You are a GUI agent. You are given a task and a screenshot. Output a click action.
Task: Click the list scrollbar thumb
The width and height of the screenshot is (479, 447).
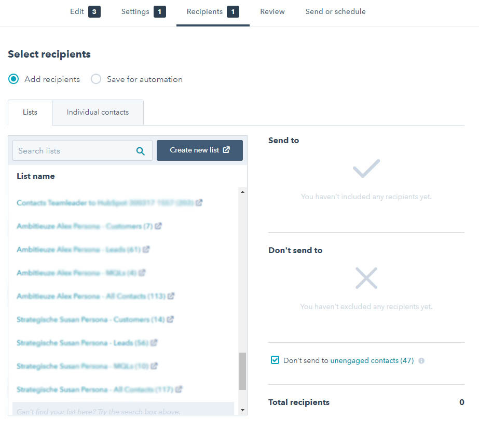[x=242, y=371]
